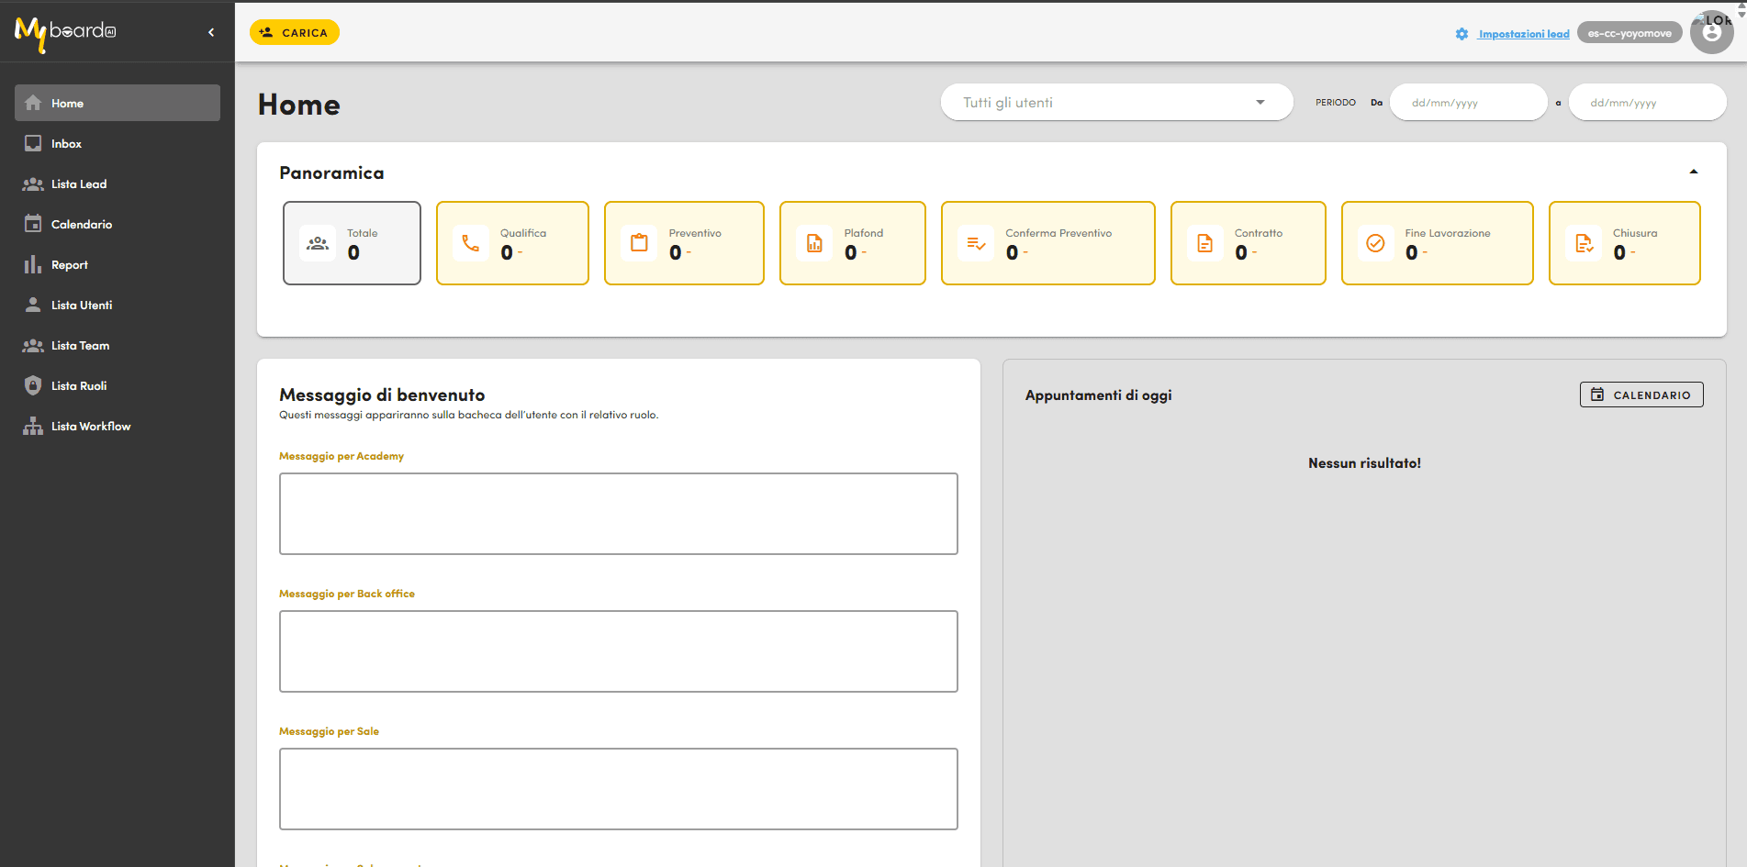Open Lista Workflow from the sidebar
The height and width of the screenshot is (867, 1747).
91,427
